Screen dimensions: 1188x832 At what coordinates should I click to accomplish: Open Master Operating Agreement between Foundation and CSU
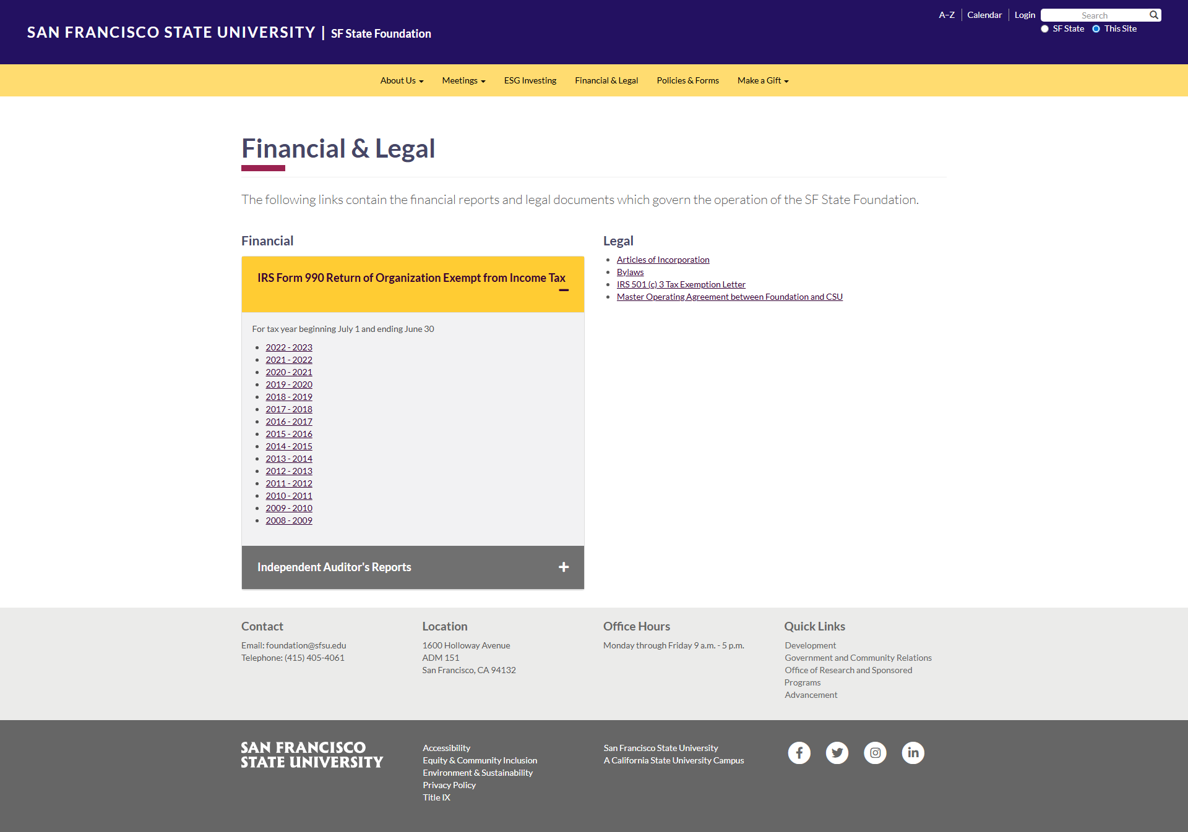(x=730, y=297)
